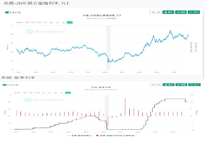Click fullscreen button on TLT yield chart
Image resolution: width=219 pixels, height=147 pixels.
[194, 12]
